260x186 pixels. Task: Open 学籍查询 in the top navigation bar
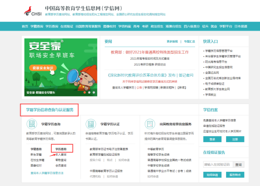[37, 26]
